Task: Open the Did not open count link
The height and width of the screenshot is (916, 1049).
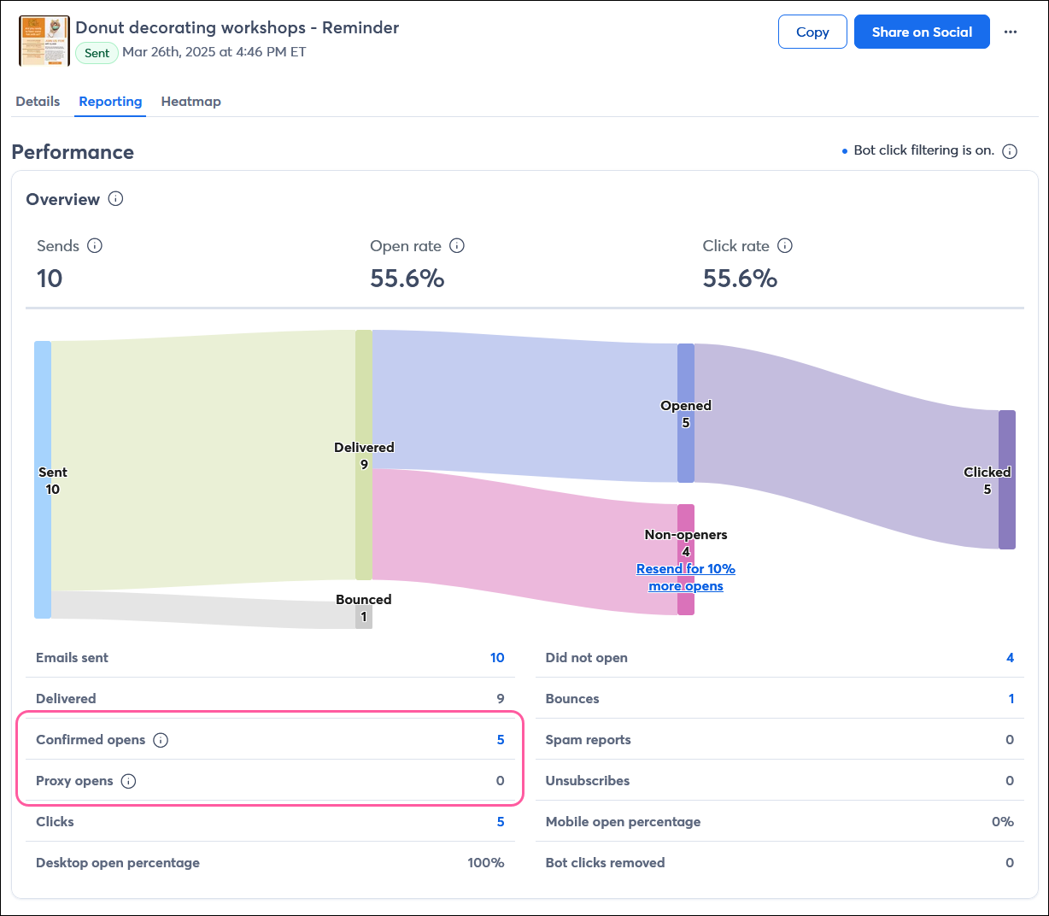Action: pyautogui.click(x=1010, y=658)
